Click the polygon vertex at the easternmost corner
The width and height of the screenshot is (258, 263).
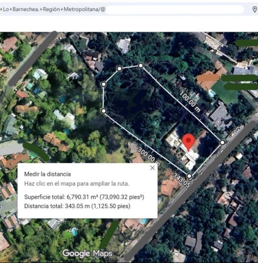click(222, 142)
